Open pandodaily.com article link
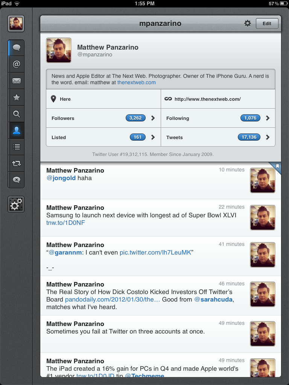This screenshot has width=289, height=385. pyautogui.click(x=113, y=300)
